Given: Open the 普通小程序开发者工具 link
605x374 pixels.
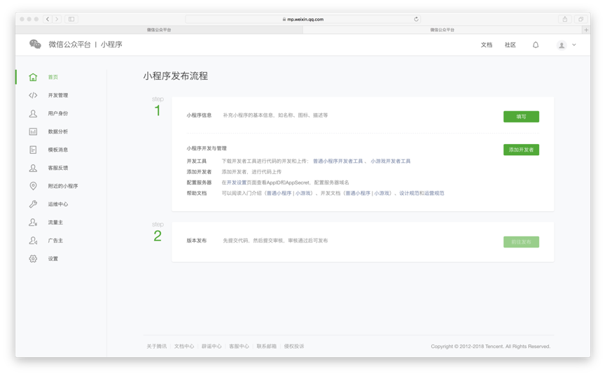Looking at the screenshot, I should click(338, 161).
